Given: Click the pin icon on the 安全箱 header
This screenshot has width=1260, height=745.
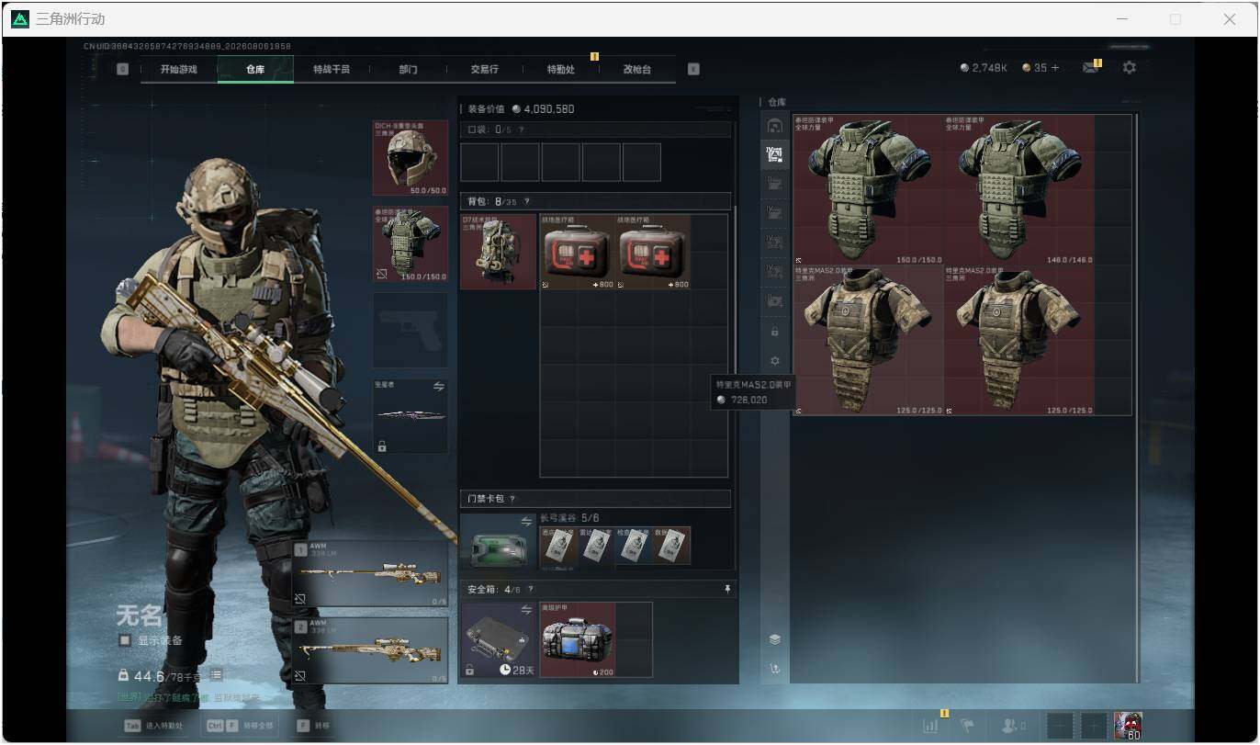Looking at the screenshot, I should [727, 589].
